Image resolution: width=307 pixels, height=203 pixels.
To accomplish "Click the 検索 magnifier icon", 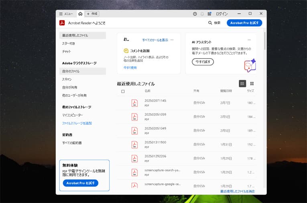I will tap(210, 23).
